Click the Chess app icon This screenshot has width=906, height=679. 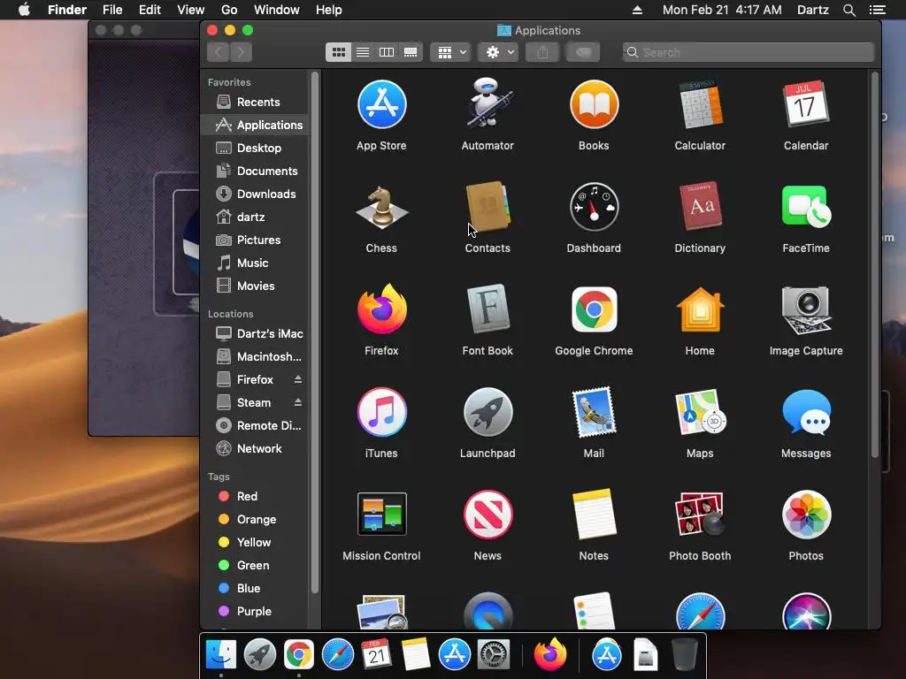click(x=381, y=207)
